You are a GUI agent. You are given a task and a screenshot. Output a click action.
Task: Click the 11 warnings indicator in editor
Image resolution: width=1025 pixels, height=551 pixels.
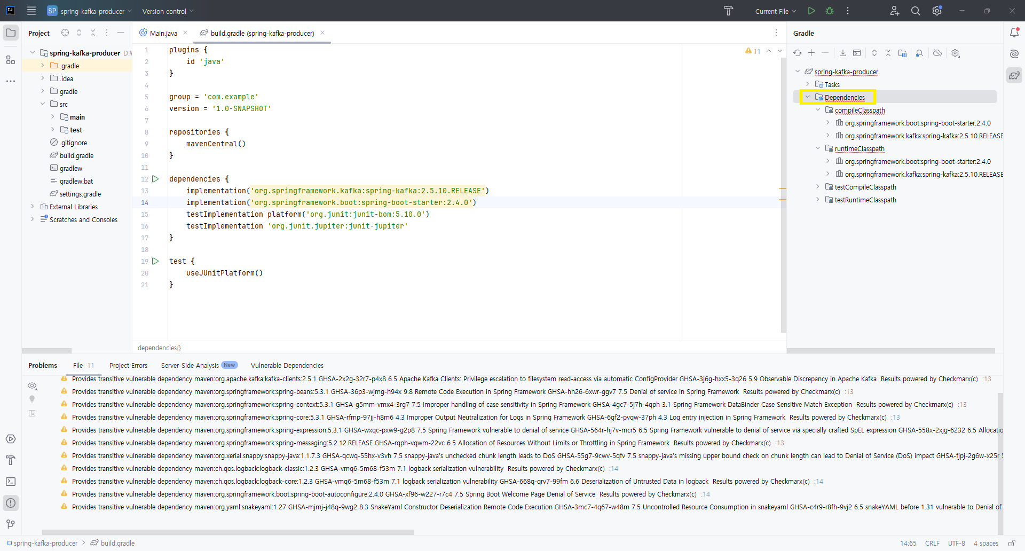pos(753,51)
